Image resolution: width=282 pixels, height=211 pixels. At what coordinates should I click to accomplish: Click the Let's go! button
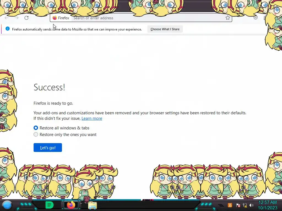coord(48,148)
